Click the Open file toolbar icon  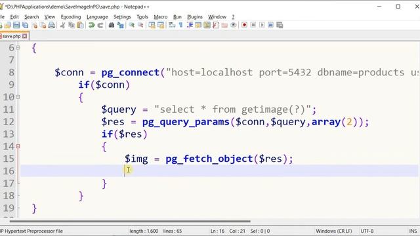[8, 25]
